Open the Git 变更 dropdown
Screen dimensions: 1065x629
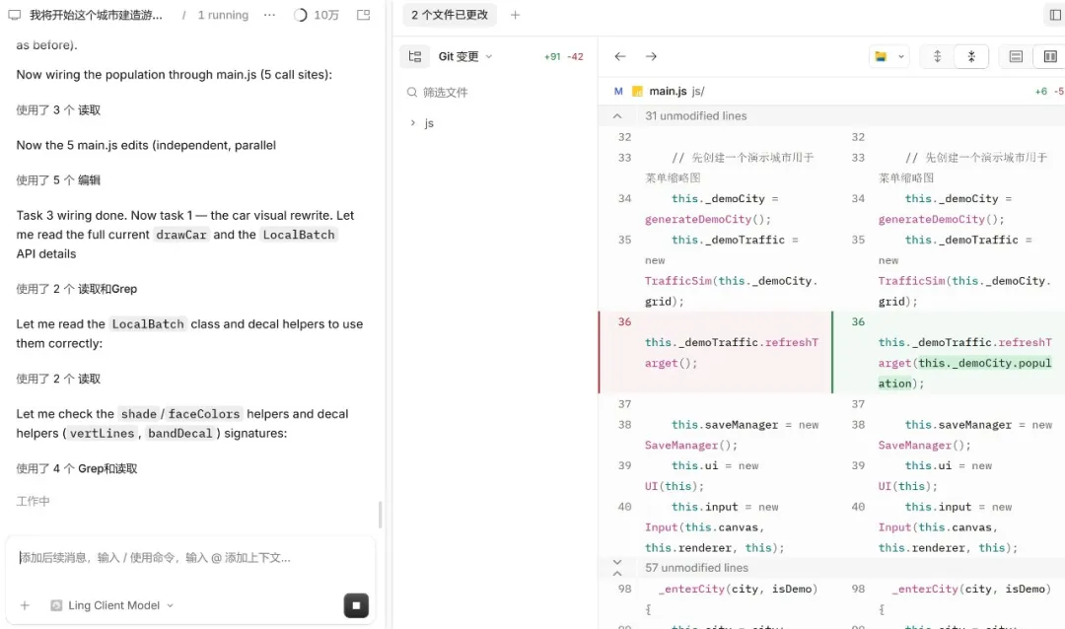point(465,56)
